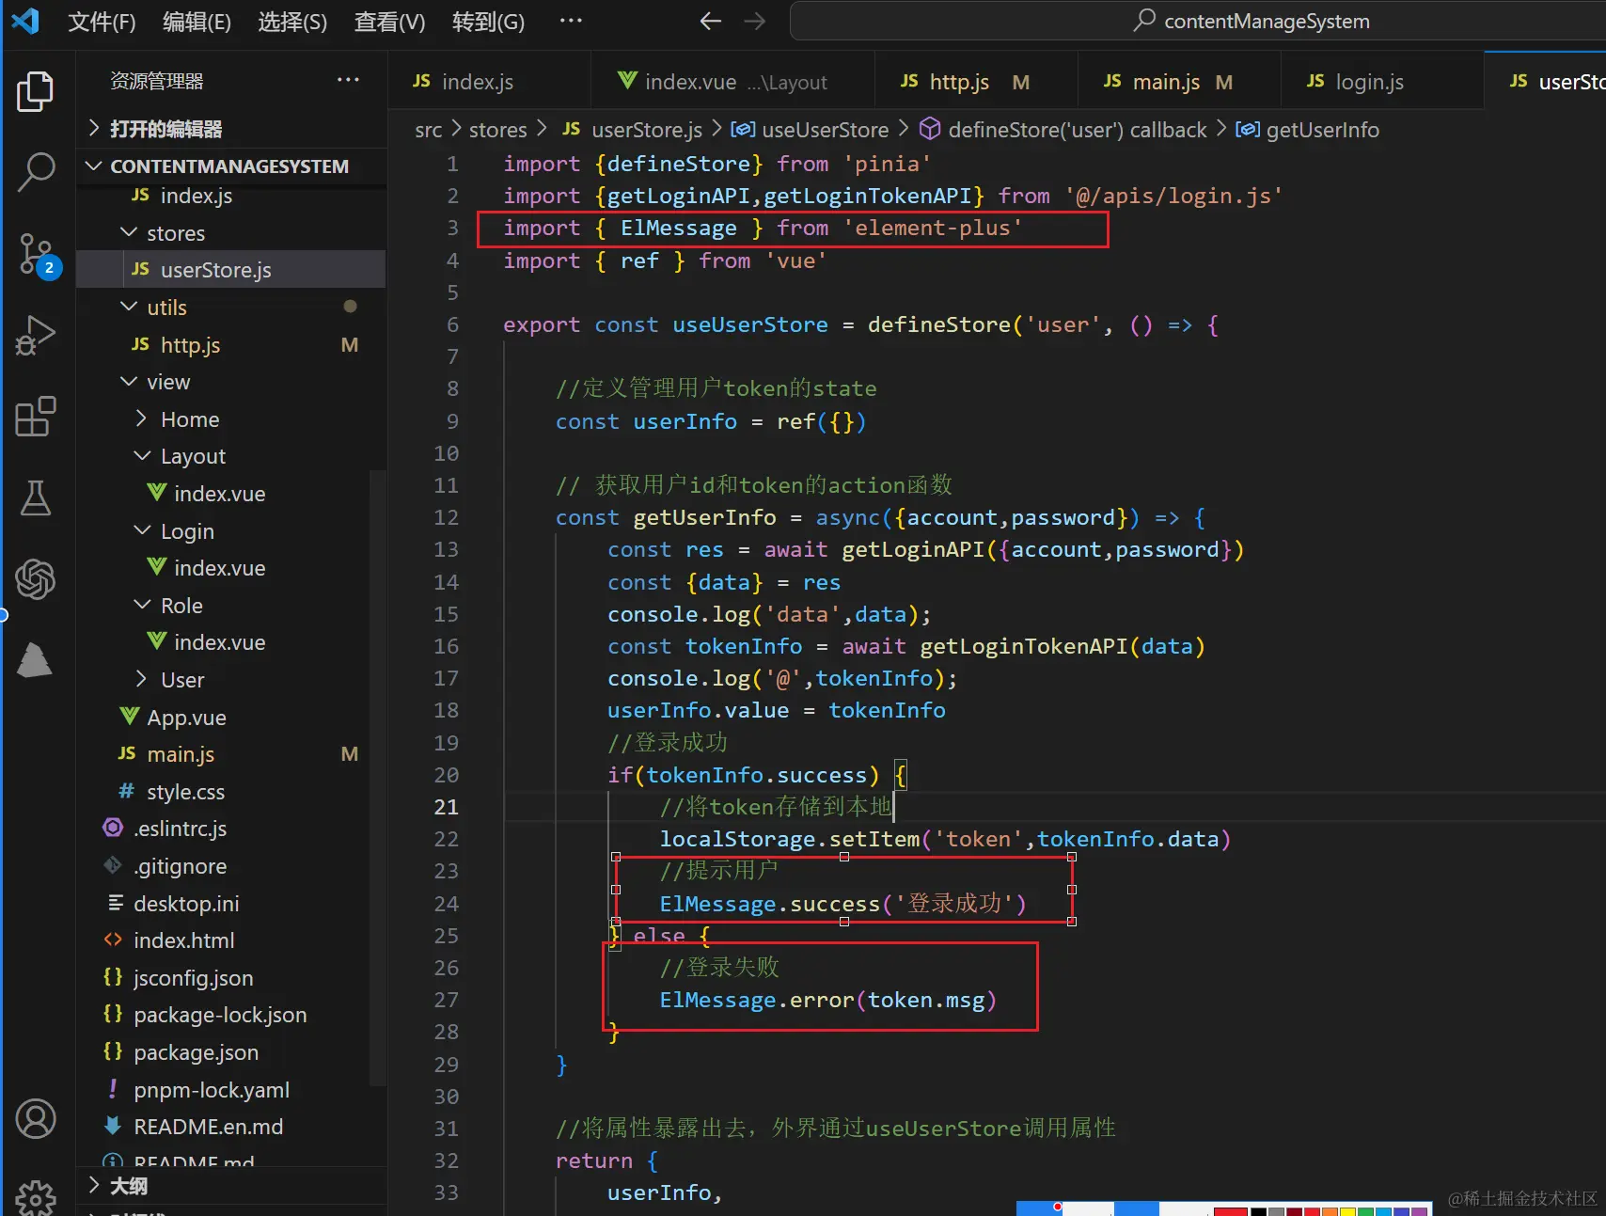
Task: Open the ChatGPT extension panel
Action: tap(36, 578)
